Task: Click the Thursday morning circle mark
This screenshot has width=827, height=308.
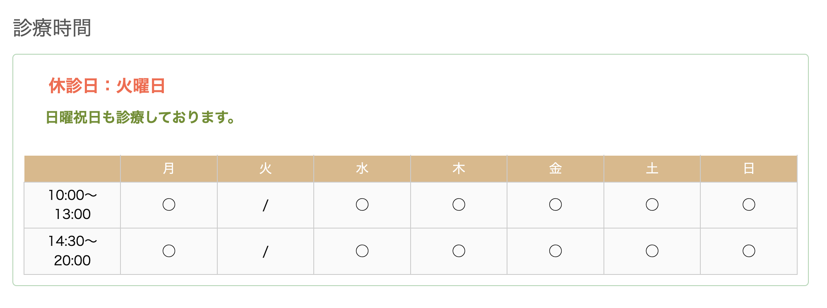Action: pyautogui.click(x=459, y=205)
